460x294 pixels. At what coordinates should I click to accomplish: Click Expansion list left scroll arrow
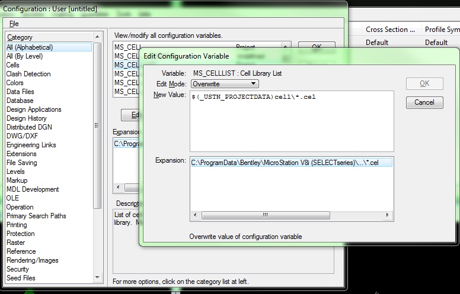(x=196, y=215)
